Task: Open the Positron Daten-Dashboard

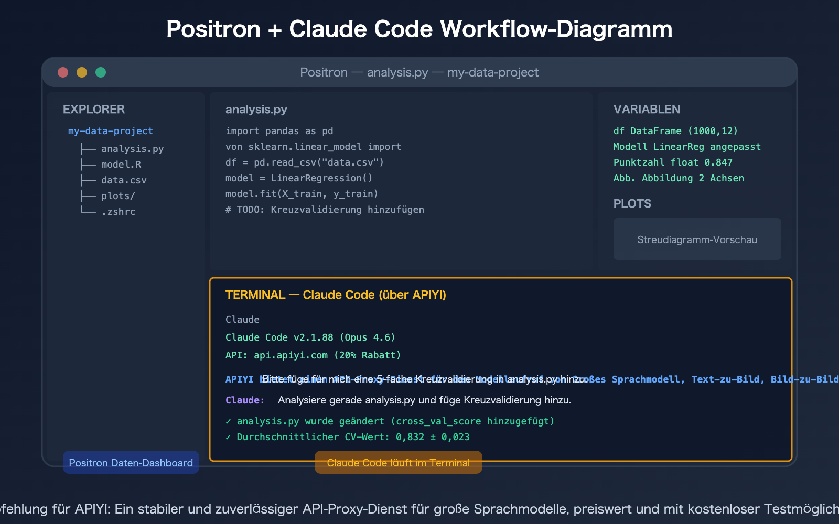Action: point(131,463)
